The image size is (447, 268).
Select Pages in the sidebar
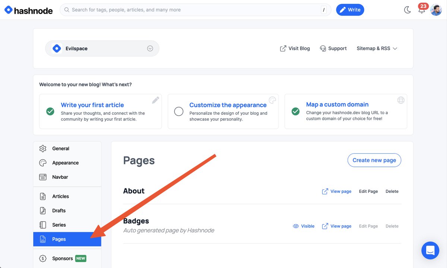(67, 239)
